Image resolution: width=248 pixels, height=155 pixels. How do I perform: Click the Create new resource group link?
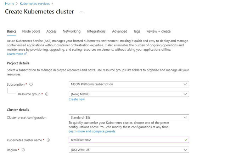tap(77, 99)
